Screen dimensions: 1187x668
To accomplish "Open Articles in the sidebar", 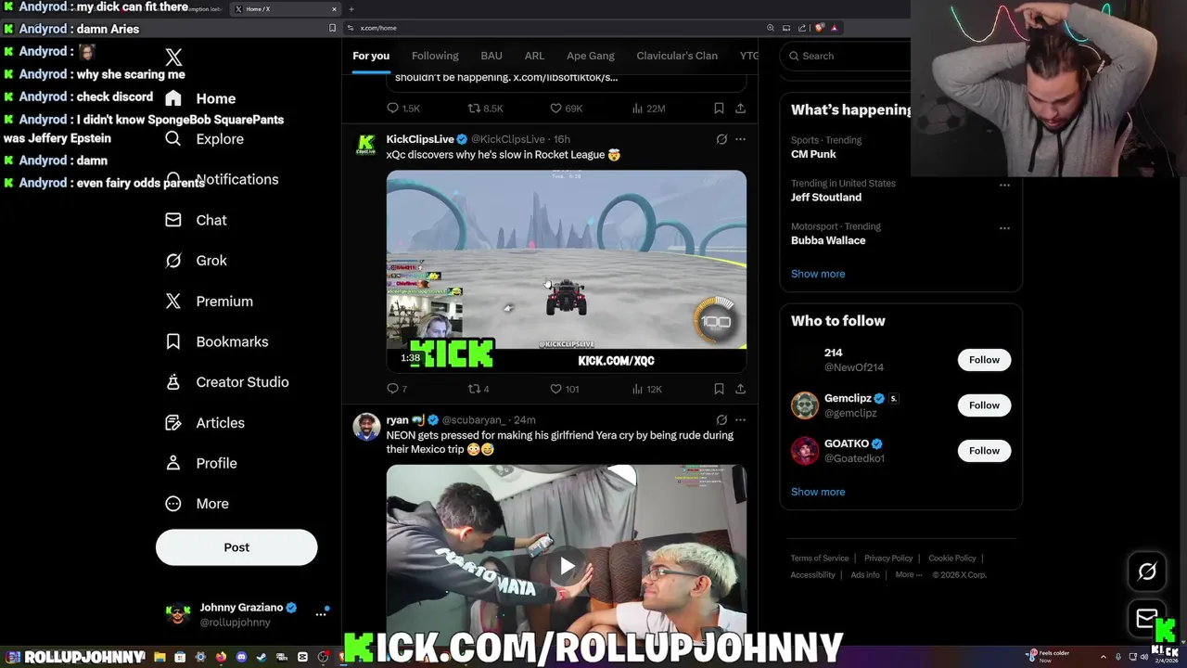I will [205, 423].
